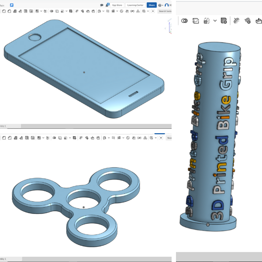The width and height of the screenshot is (262, 262).
Task: Choose the Draft tool in the phone window
Action: (15, 11)
